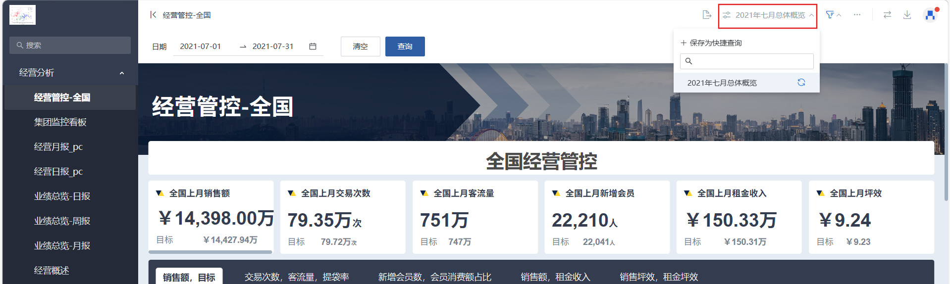The image size is (950, 284).
Task: Click the export file icon in top toolbar
Action: 707,15
